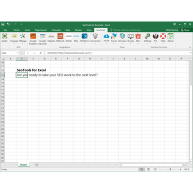Save the workbook from quick access toolbar

(x=3, y=24)
